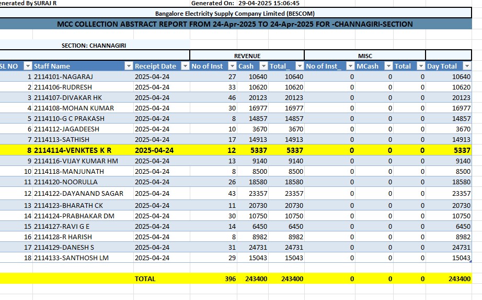Select cell 2114113-SATHISH

tap(83, 139)
